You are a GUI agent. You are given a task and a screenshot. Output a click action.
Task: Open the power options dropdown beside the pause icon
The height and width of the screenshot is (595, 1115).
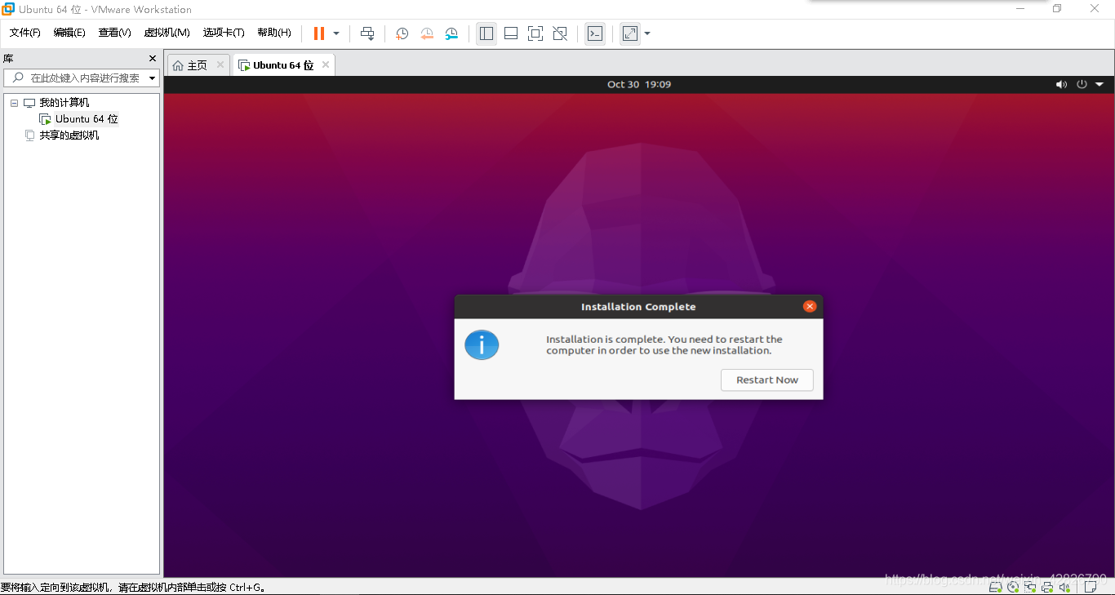coord(336,33)
